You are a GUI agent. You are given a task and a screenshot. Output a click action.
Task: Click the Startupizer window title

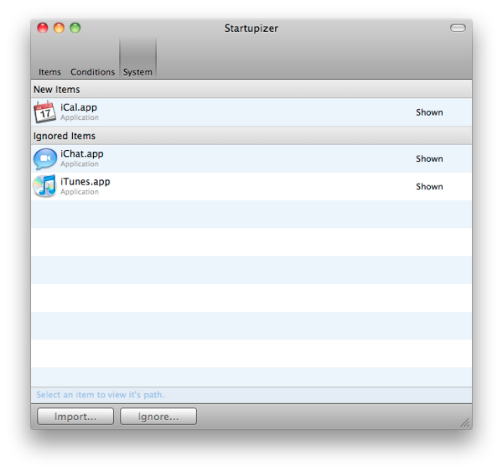251,29
